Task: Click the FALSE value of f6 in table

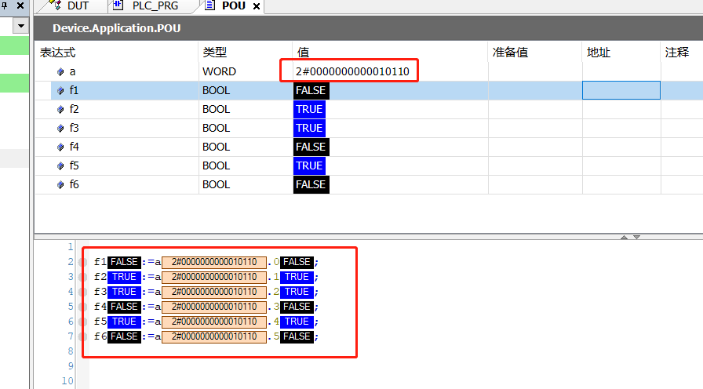Action: pyautogui.click(x=311, y=184)
